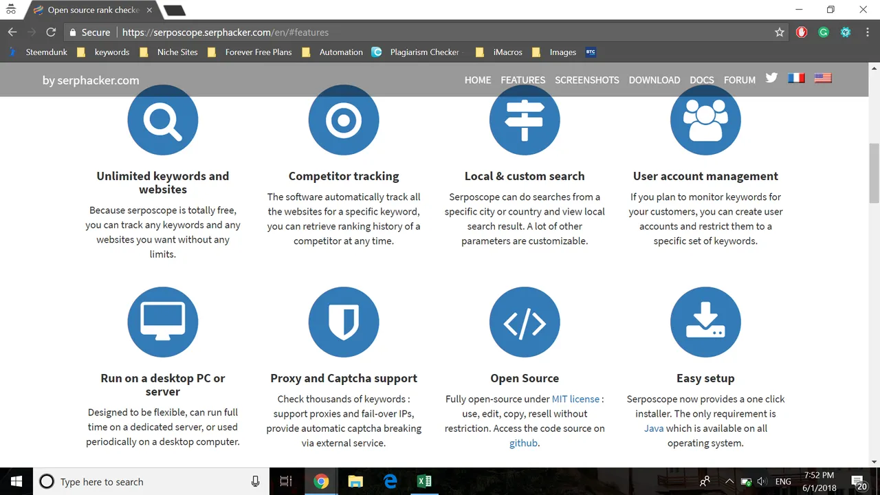Open the Grammarly extension icon
This screenshot has width=880, height=495.
[x=824, y=32]
